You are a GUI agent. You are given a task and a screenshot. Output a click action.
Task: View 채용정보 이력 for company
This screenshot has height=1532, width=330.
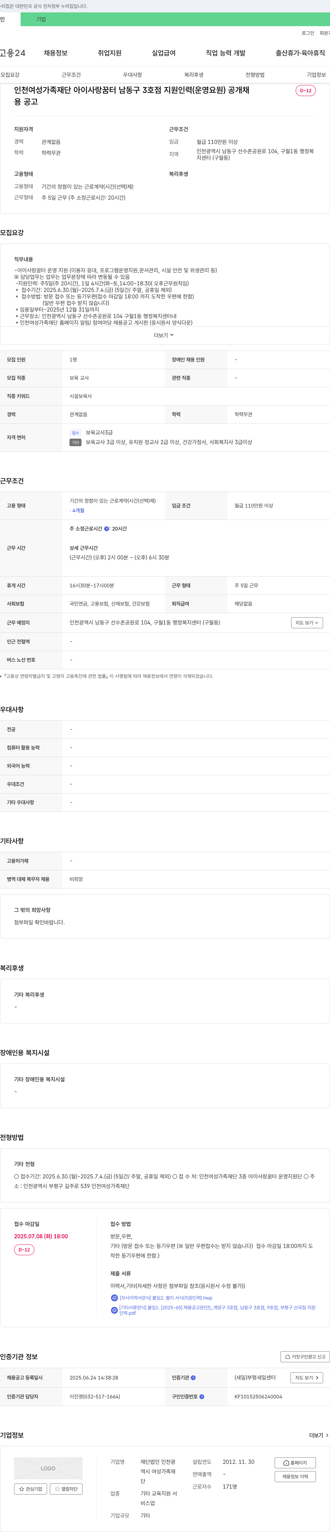coord(295,1476)
